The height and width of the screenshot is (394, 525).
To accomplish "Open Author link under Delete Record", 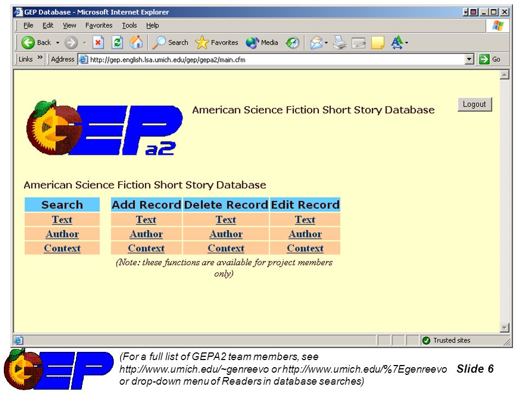I will (x=226, y=234).
